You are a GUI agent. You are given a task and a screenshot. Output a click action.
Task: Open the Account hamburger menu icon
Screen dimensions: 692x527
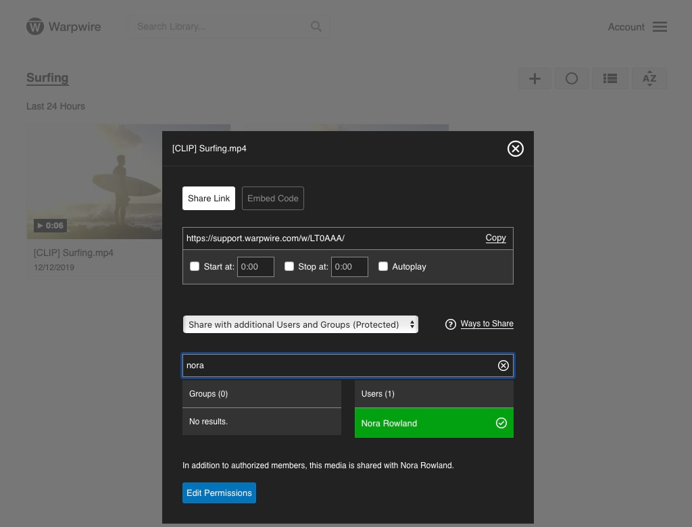(660, 27)
